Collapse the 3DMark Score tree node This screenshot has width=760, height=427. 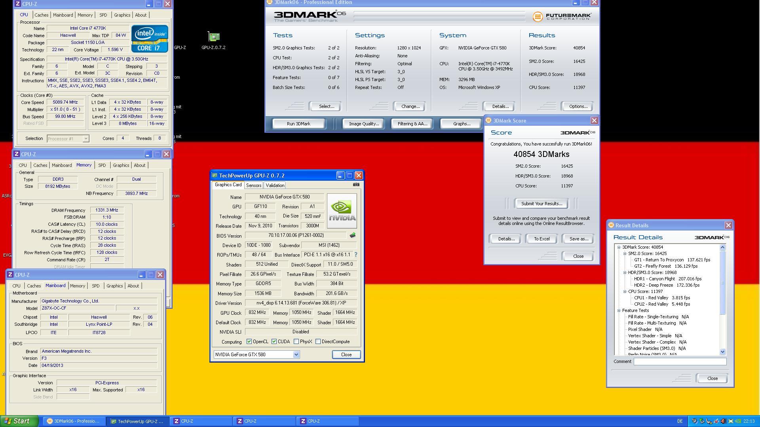pos(619,247)
